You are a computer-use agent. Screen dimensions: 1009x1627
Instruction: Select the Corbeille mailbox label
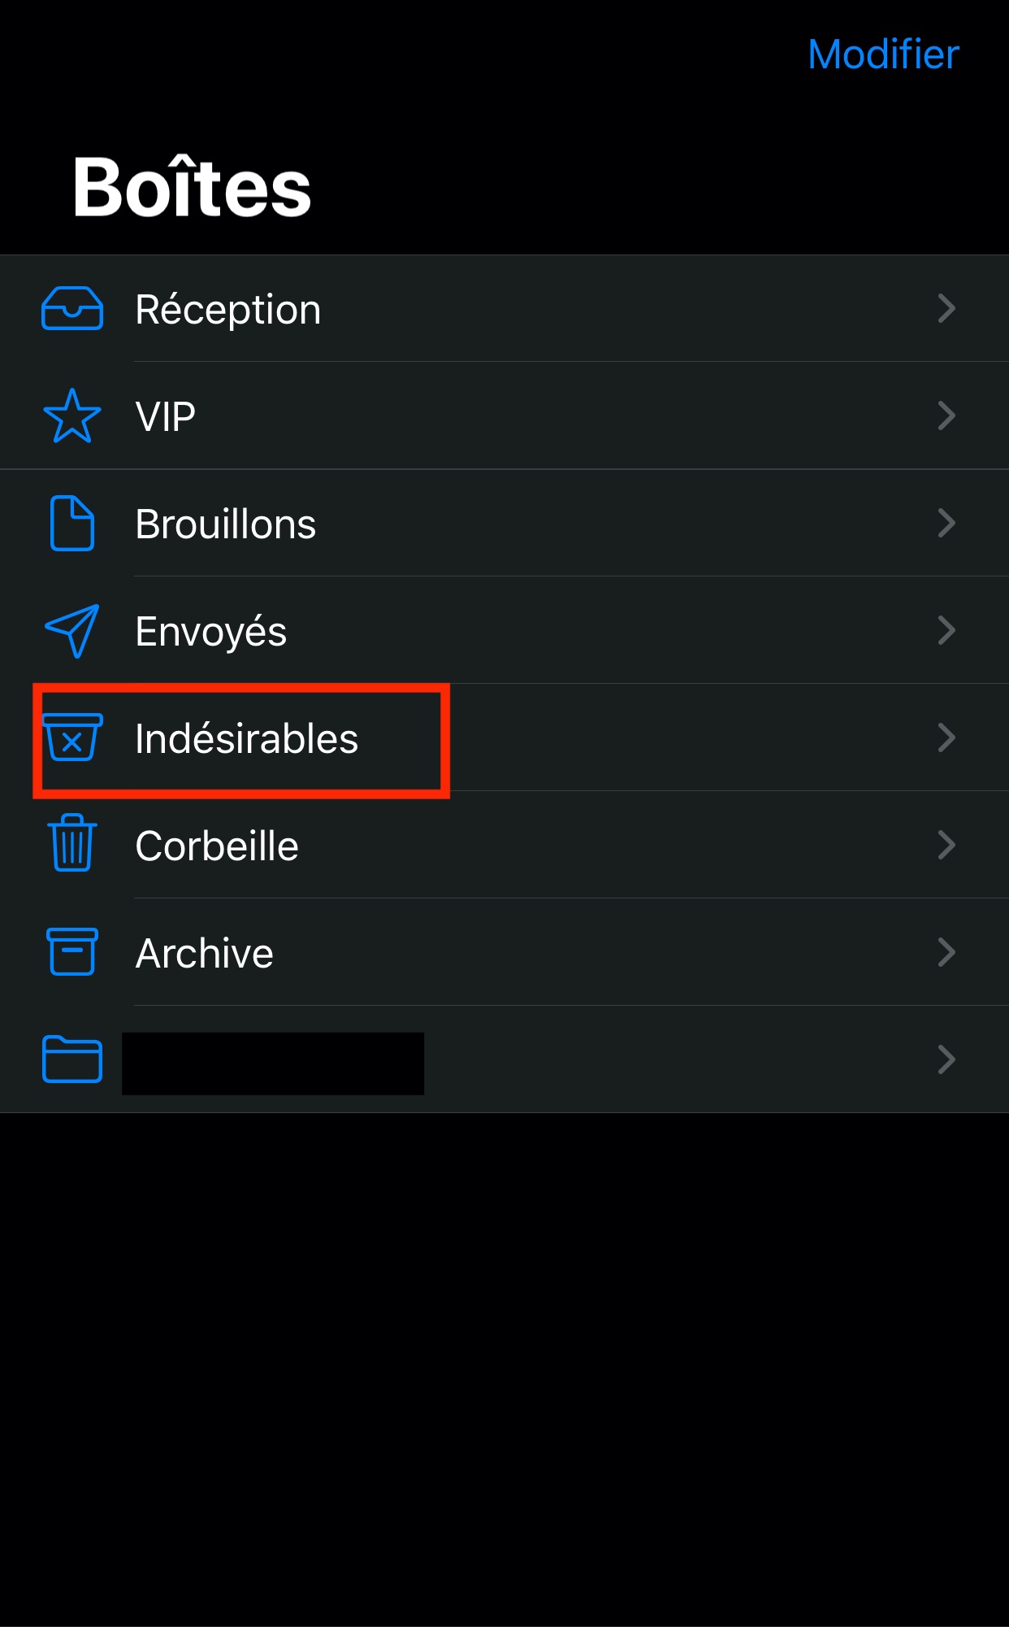click(217, 846)
